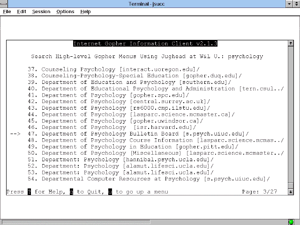Select item 47 Psychology Bulletin Board
Viewport: 300px width, 225px height.
point(138,134)
